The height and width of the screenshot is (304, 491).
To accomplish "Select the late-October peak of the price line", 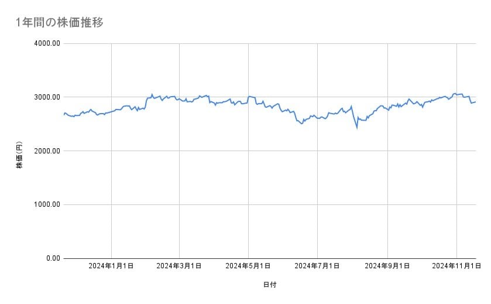I will 454,93.
